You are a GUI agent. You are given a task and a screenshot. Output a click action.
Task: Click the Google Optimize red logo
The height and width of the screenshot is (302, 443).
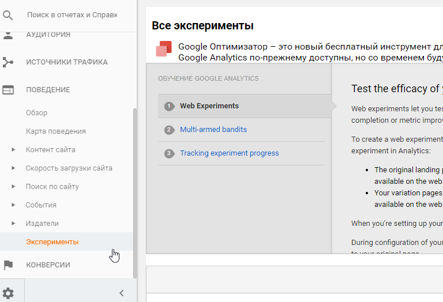point(164,49)
